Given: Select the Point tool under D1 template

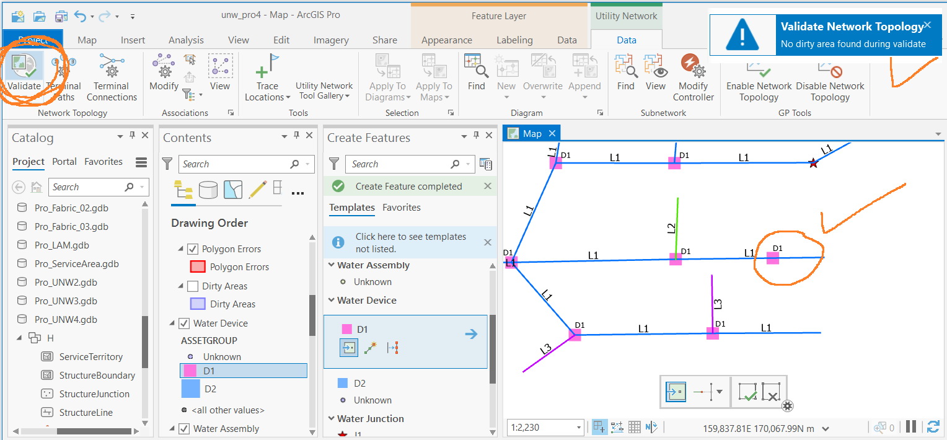Looking at the screenshot, I should pyautogui.click(x=349, y=348).
